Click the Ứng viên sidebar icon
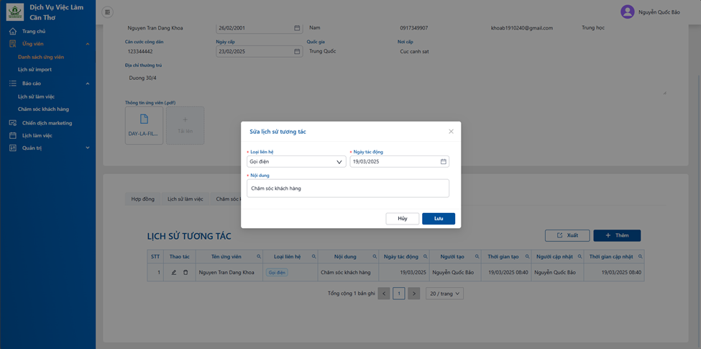Image resolution: width=701 pixels, height=349 pixels. [13, 44]
